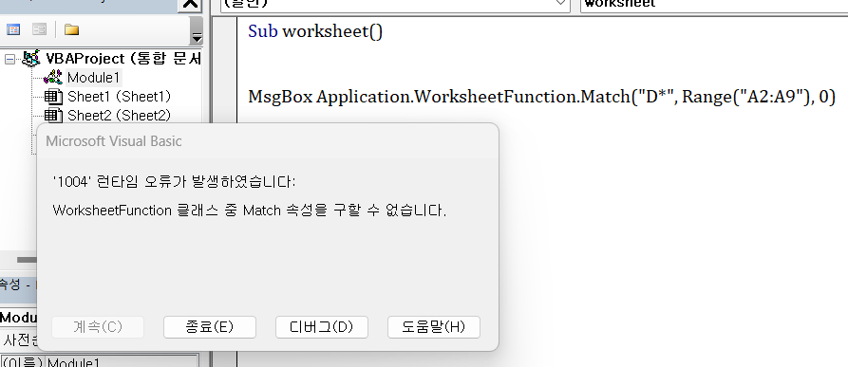The height and width of the screenshot is (367, 848).
Task: Click the project toolbar overflow arrow
Action: point(197,37)
